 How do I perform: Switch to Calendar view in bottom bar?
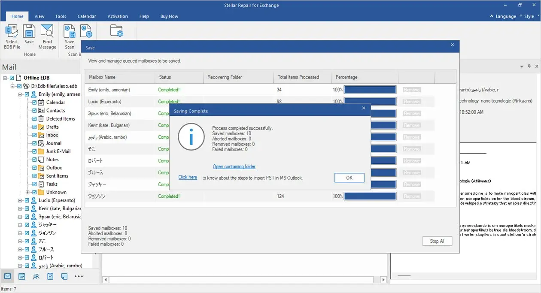tap(22, 276)
